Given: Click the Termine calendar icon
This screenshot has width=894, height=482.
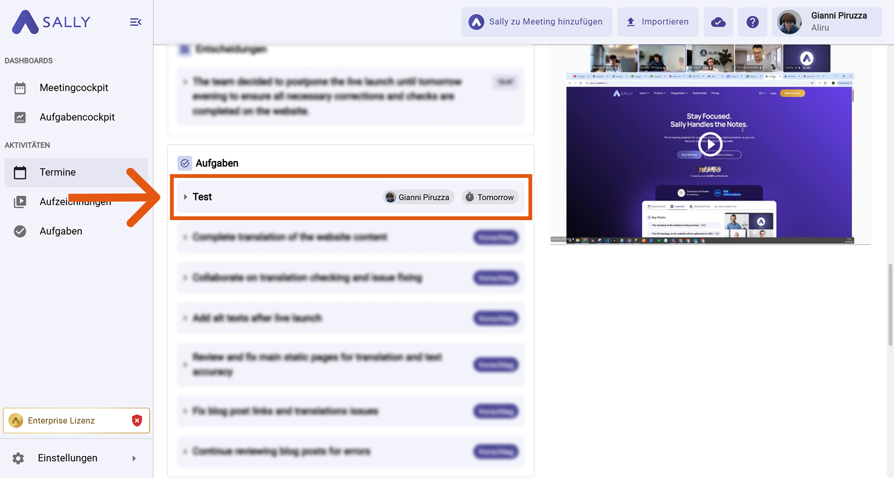Looking at the screenshot, I should coord(20,172).
